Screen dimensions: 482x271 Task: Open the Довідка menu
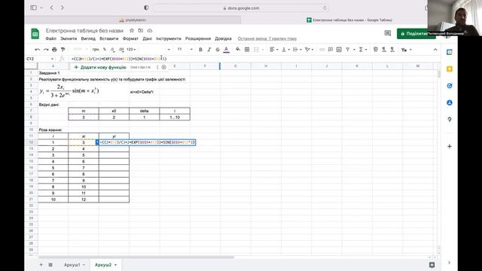click(x=223, y=38)
